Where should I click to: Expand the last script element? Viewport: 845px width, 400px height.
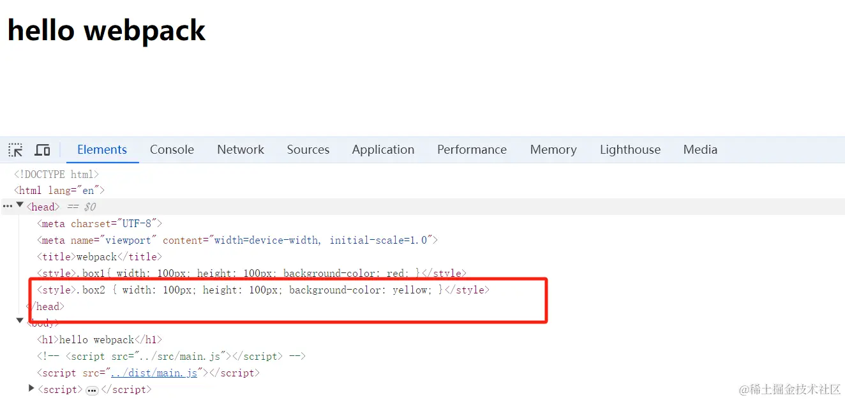click(32, 388)
